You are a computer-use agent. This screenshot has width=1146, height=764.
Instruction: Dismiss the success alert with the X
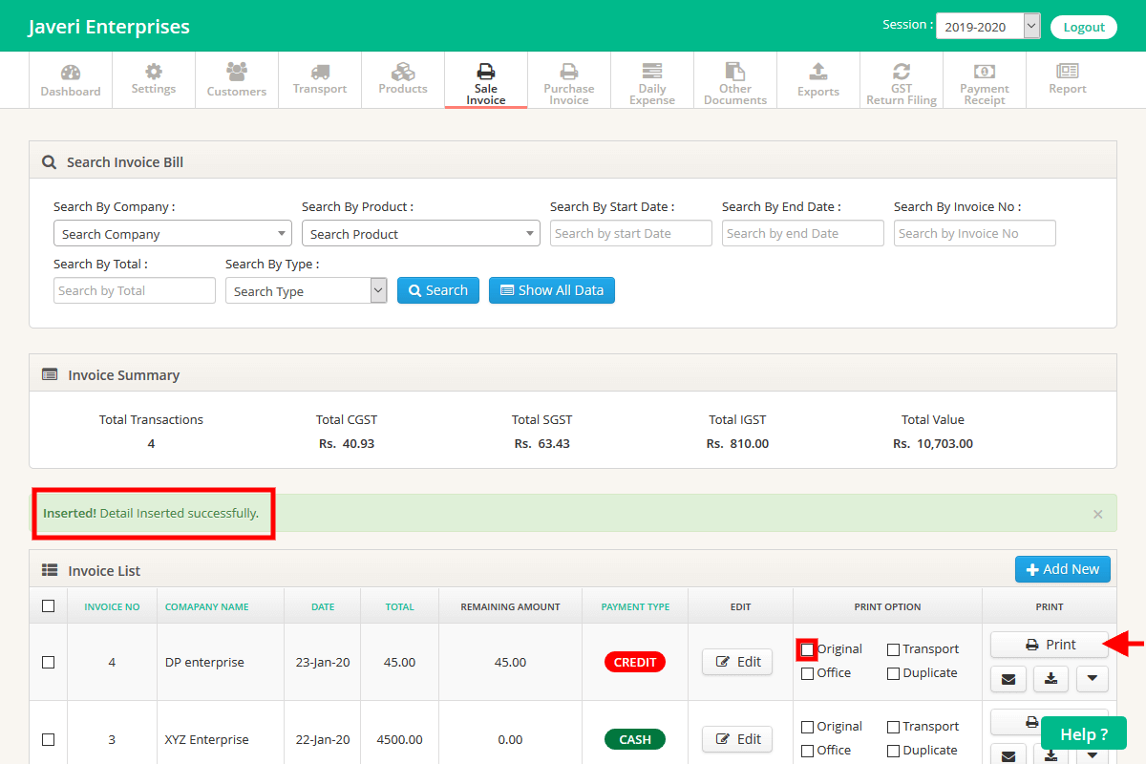(x=1097, y=514)
